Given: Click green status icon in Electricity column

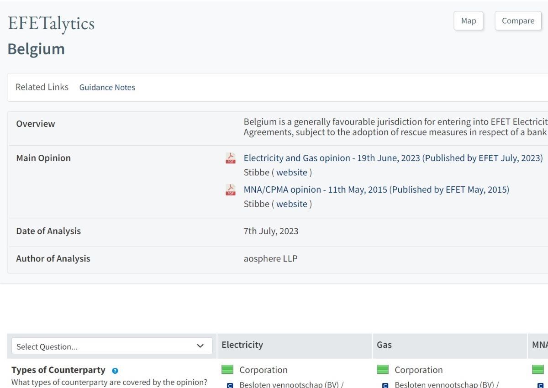Looking at the screenshot, I should [x=227, y=370].
